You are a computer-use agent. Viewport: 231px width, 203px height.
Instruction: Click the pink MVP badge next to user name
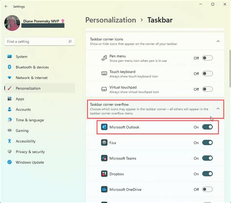63,21
